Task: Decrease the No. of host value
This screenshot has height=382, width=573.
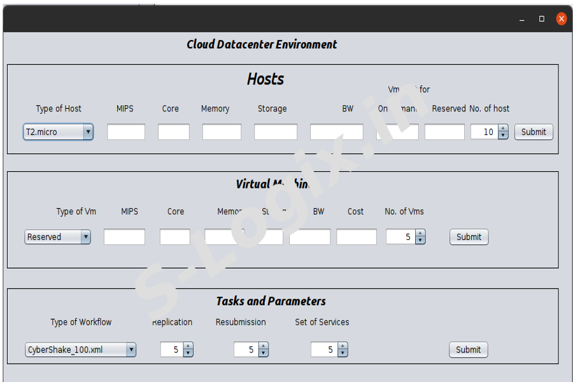Action: [504, 136]
